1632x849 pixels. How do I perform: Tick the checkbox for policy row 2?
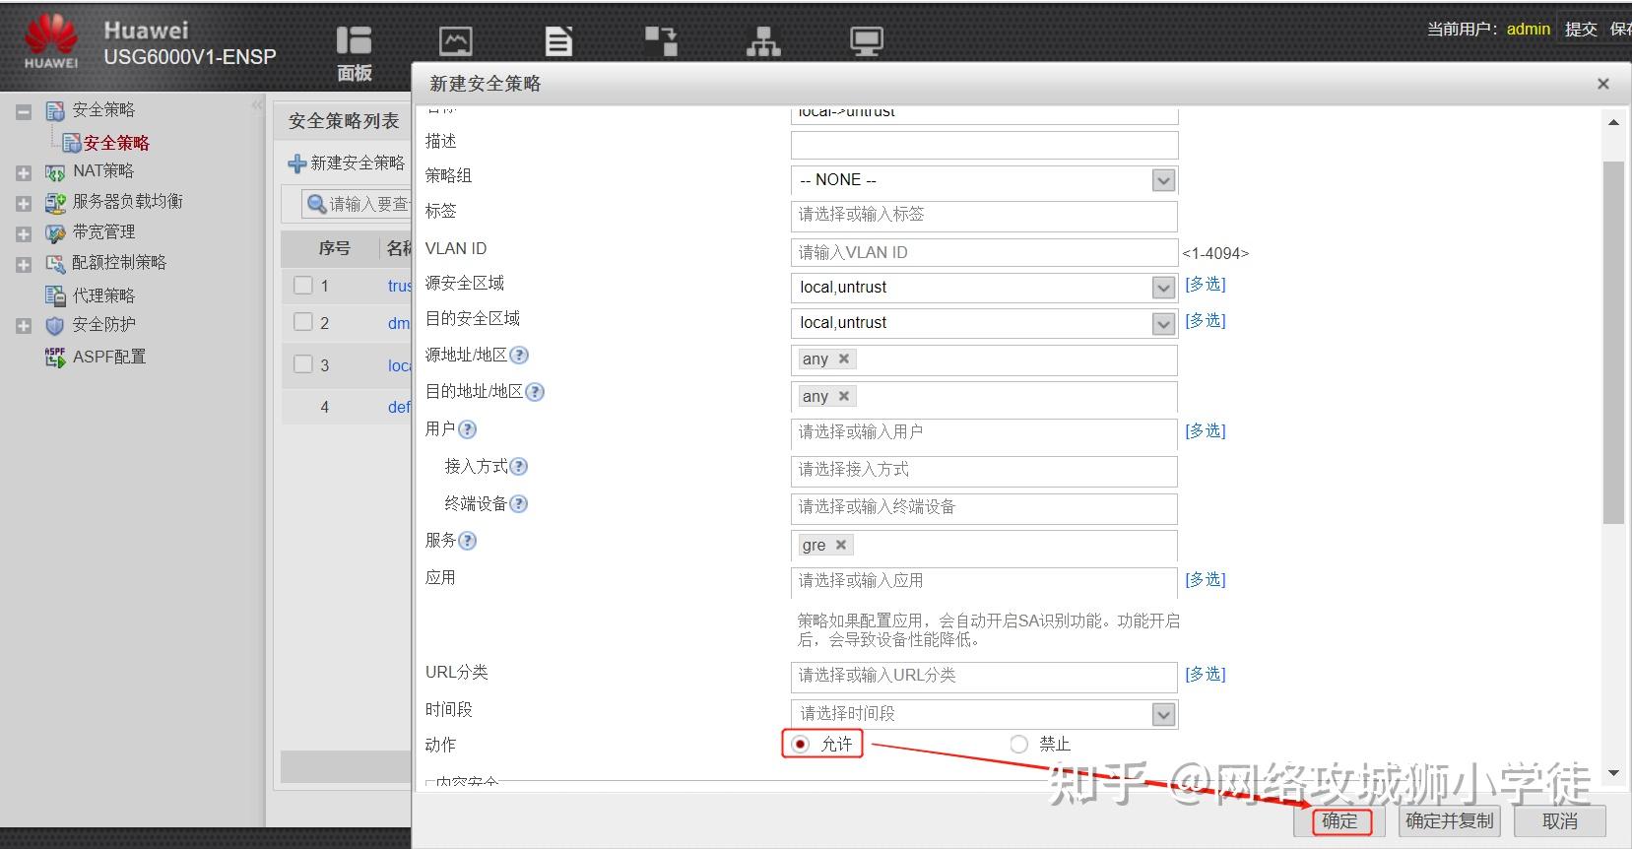point(303,322)
